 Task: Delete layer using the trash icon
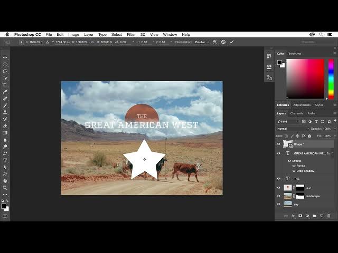pos(328,216)
